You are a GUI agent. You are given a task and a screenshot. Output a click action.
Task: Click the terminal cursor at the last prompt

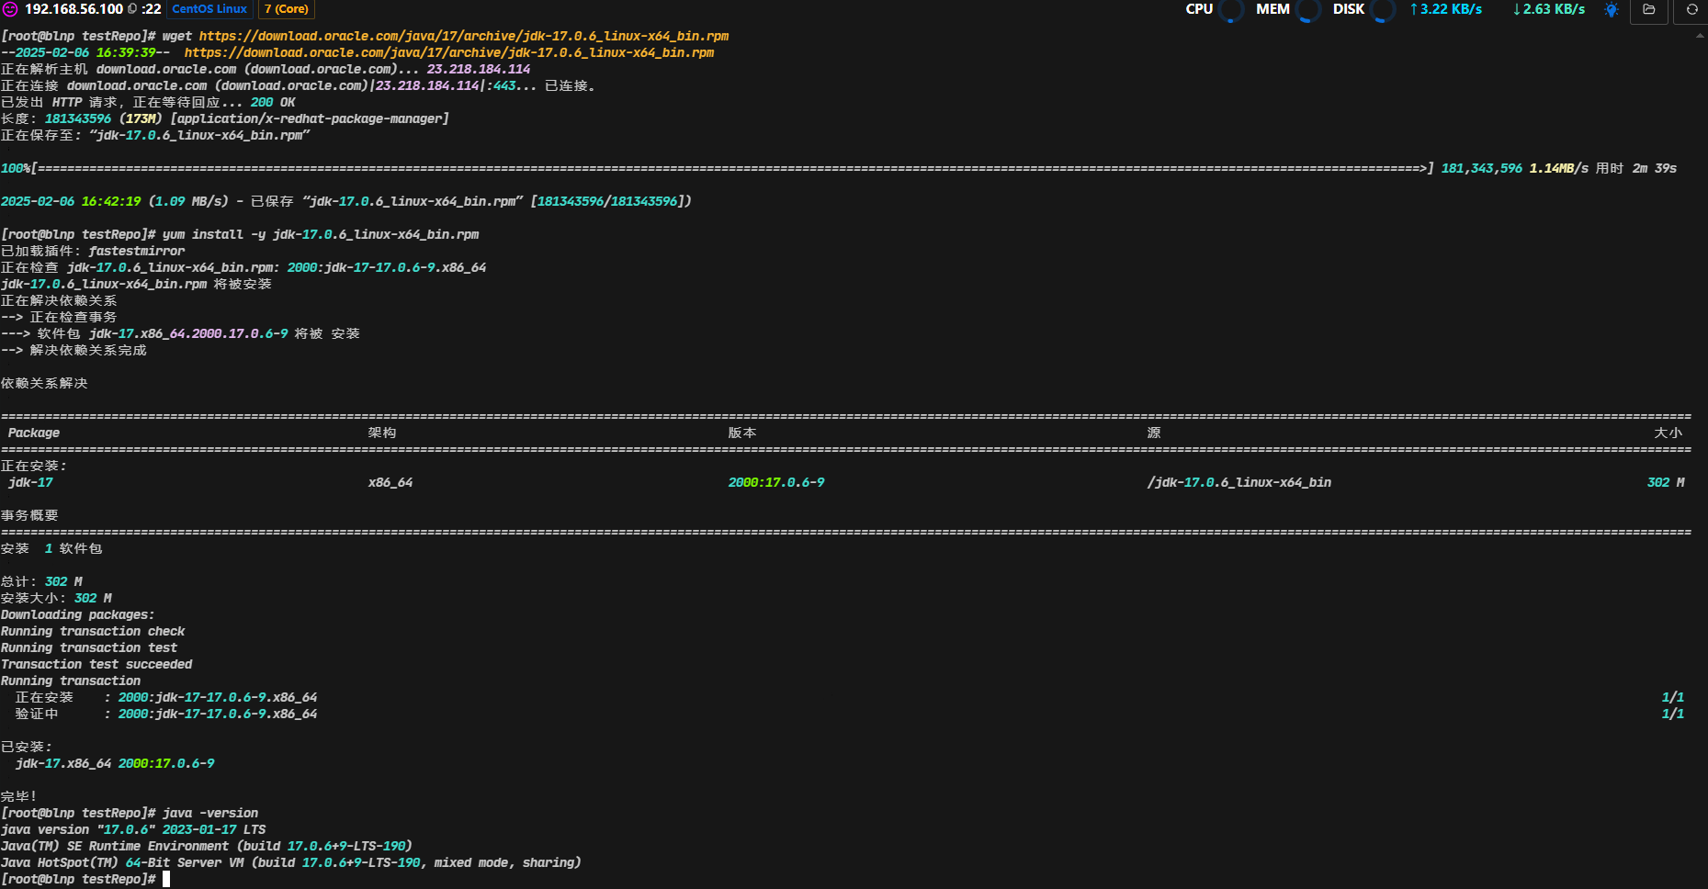click(x=166, y=879)
